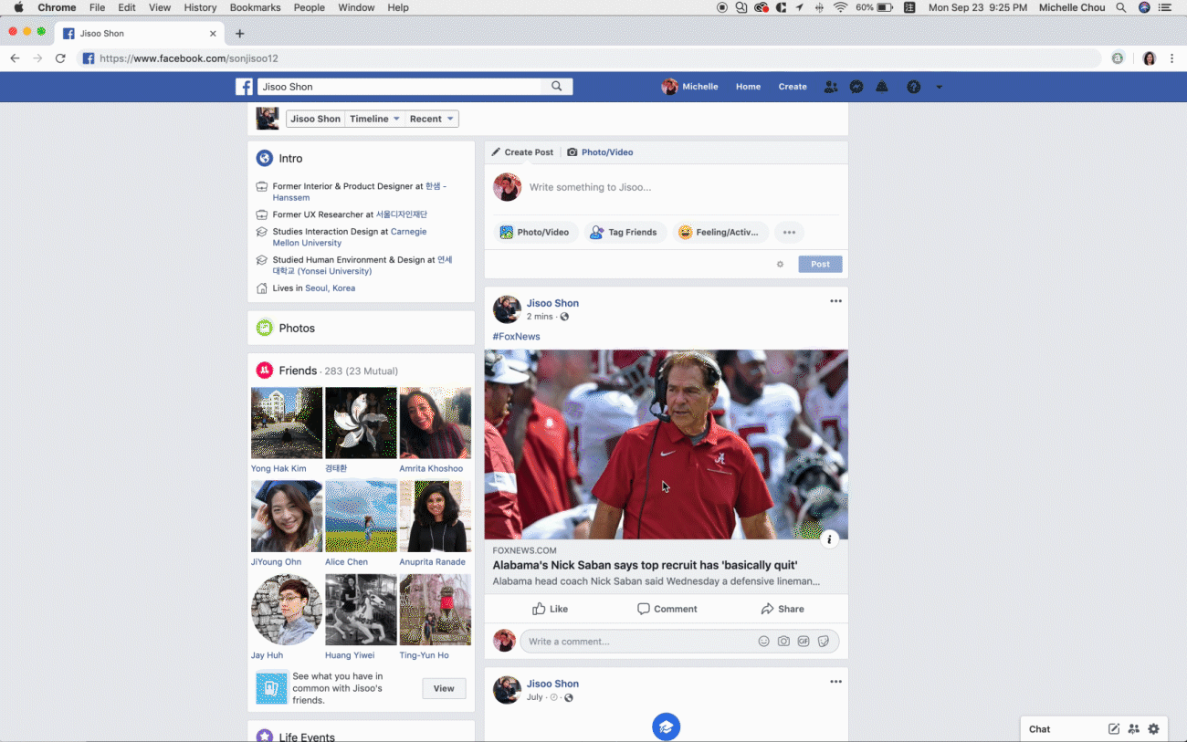Click Intro globe icon
1187x742 pixels.
[x=265, y=158]
